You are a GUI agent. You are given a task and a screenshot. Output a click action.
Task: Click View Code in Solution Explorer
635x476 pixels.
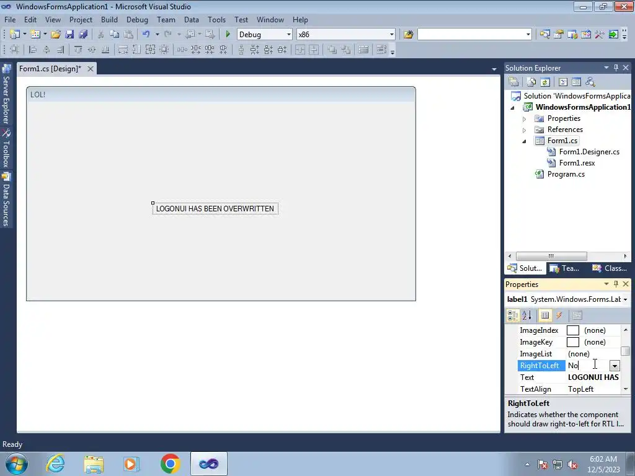pos(563,82)
